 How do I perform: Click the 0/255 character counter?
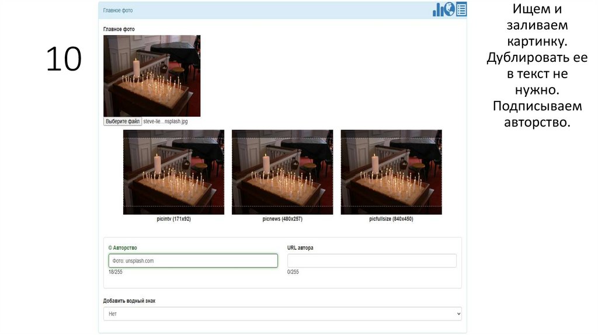pos(293,272)
